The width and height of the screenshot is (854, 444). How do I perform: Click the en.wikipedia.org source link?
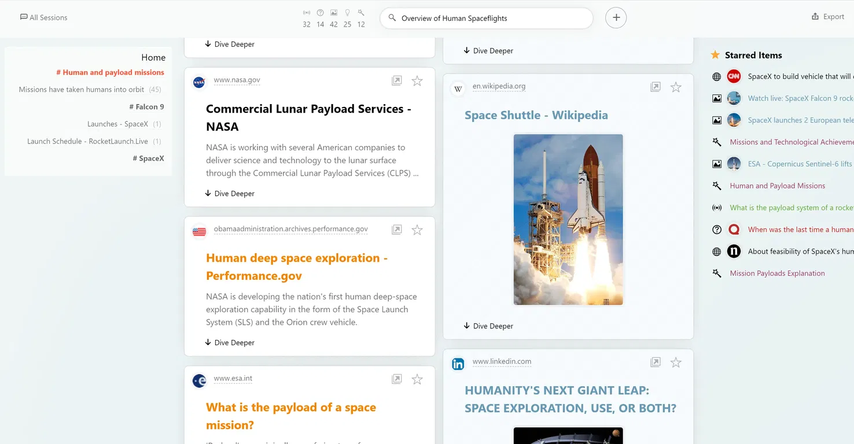499,86
